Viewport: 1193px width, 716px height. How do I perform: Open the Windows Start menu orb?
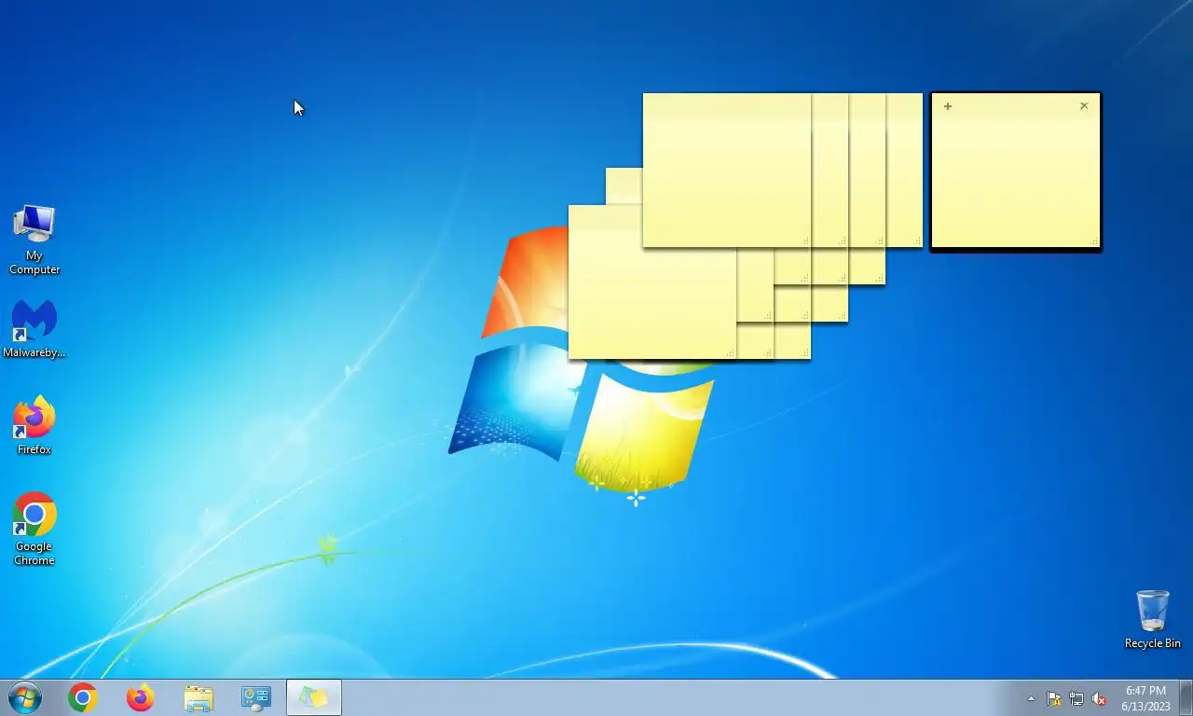25,697
